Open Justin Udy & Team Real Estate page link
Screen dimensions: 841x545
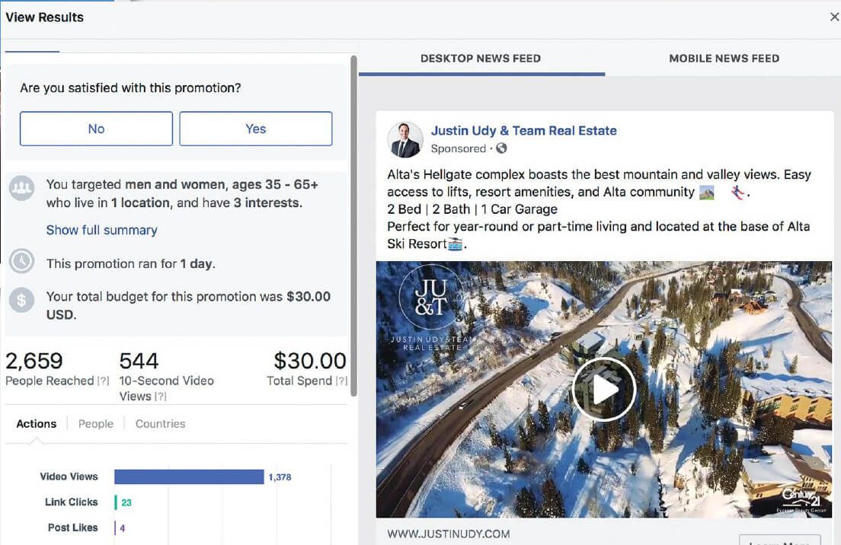pos(523,131)
